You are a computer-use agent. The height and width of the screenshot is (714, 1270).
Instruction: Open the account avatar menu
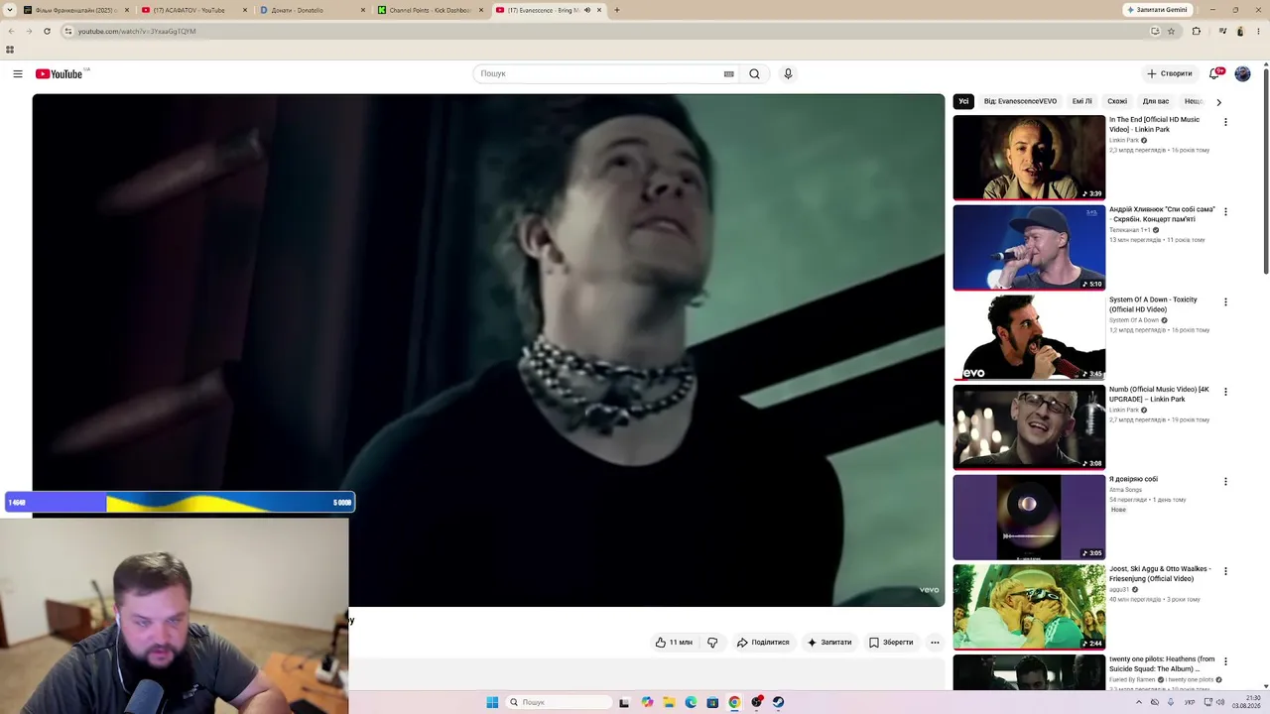pos(1242,73)
